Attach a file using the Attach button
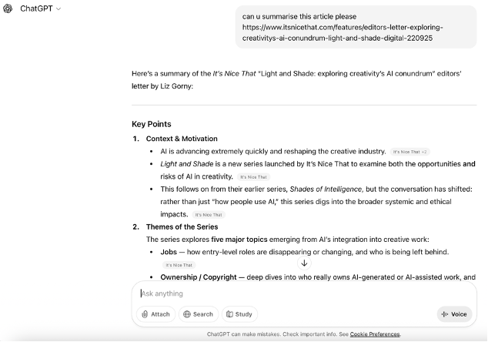 coord(155,314)
